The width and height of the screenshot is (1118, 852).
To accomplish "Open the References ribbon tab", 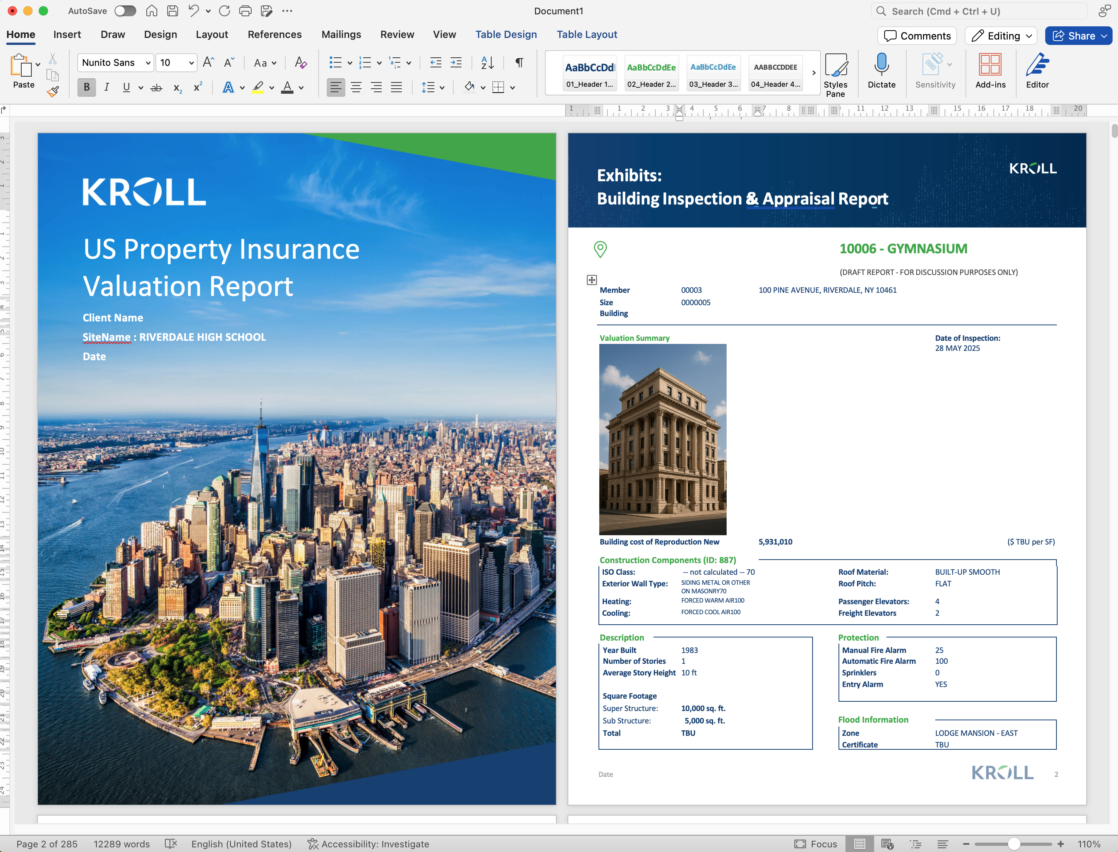I will pos(274,34).
